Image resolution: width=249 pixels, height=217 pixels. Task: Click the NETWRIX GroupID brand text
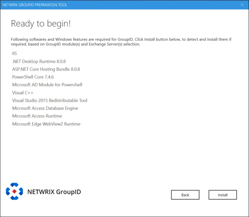pyautogui.click(x=54, y=192)
